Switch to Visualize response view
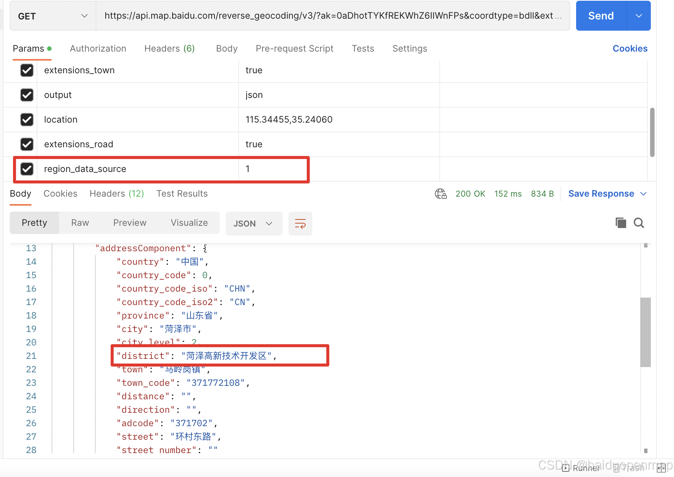 [189, 223]
